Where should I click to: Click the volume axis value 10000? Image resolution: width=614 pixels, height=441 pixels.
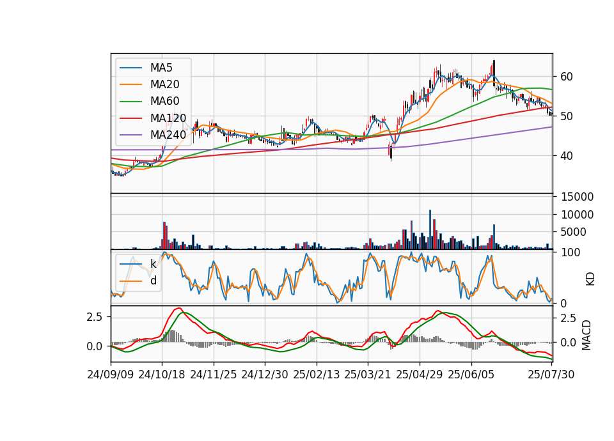click(577, 215)
